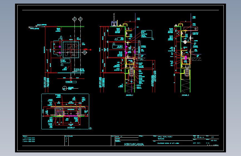Image resolution: width=241 pixels, height=156 pixels.
Task: Click break-line symbol in Section D
Action: 197,59
